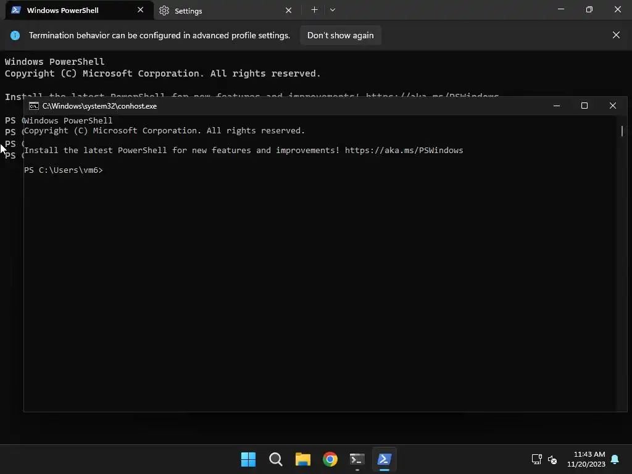
Task: Close the Windows Terminal window
Action: tap(617, 9)
